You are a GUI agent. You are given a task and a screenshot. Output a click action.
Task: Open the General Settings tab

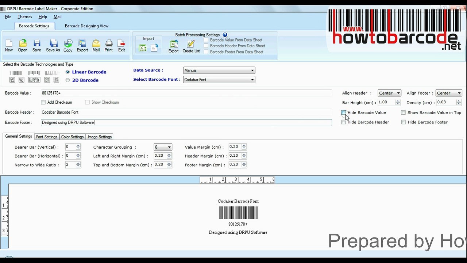(18, 136)
